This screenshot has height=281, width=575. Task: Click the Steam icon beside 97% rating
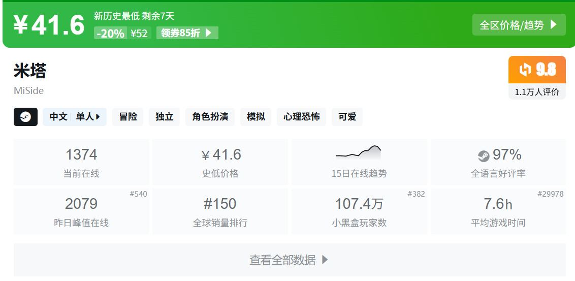484,157
